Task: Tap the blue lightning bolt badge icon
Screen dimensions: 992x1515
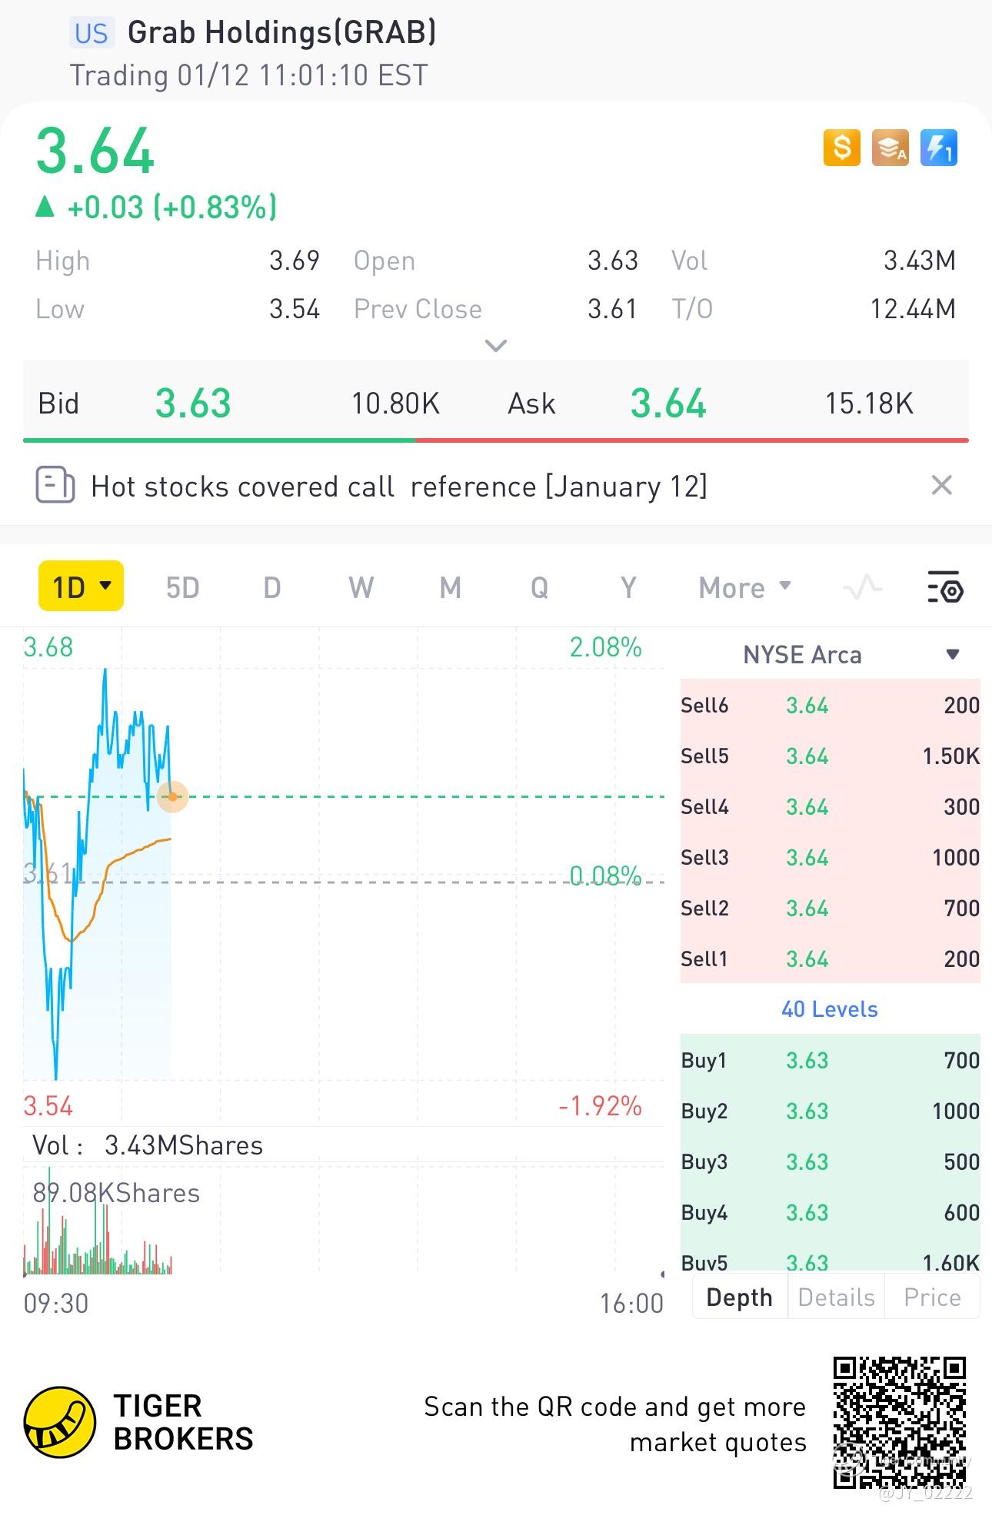Action: click(938, 148)
